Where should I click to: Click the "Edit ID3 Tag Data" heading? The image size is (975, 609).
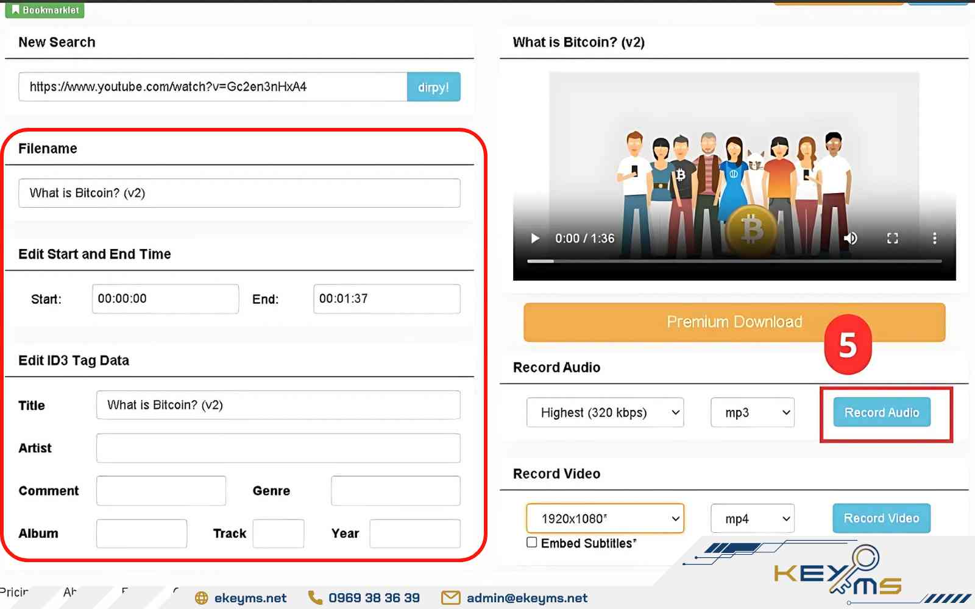point(74,361)
